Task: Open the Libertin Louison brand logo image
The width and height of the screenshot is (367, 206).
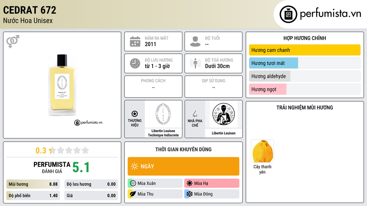Action: pos(163,114)
